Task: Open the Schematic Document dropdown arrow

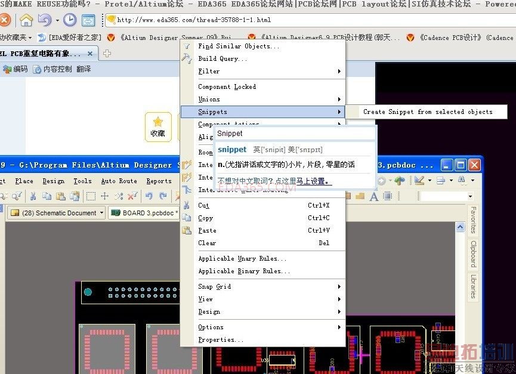Action: pos(101,213)
